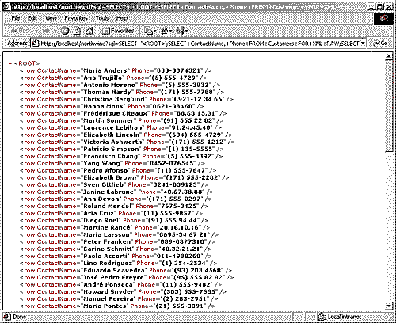Screen dimensions: 396x323
Task: Click toolbar icon immediately right of Favorites button
Action: point(150,31)
